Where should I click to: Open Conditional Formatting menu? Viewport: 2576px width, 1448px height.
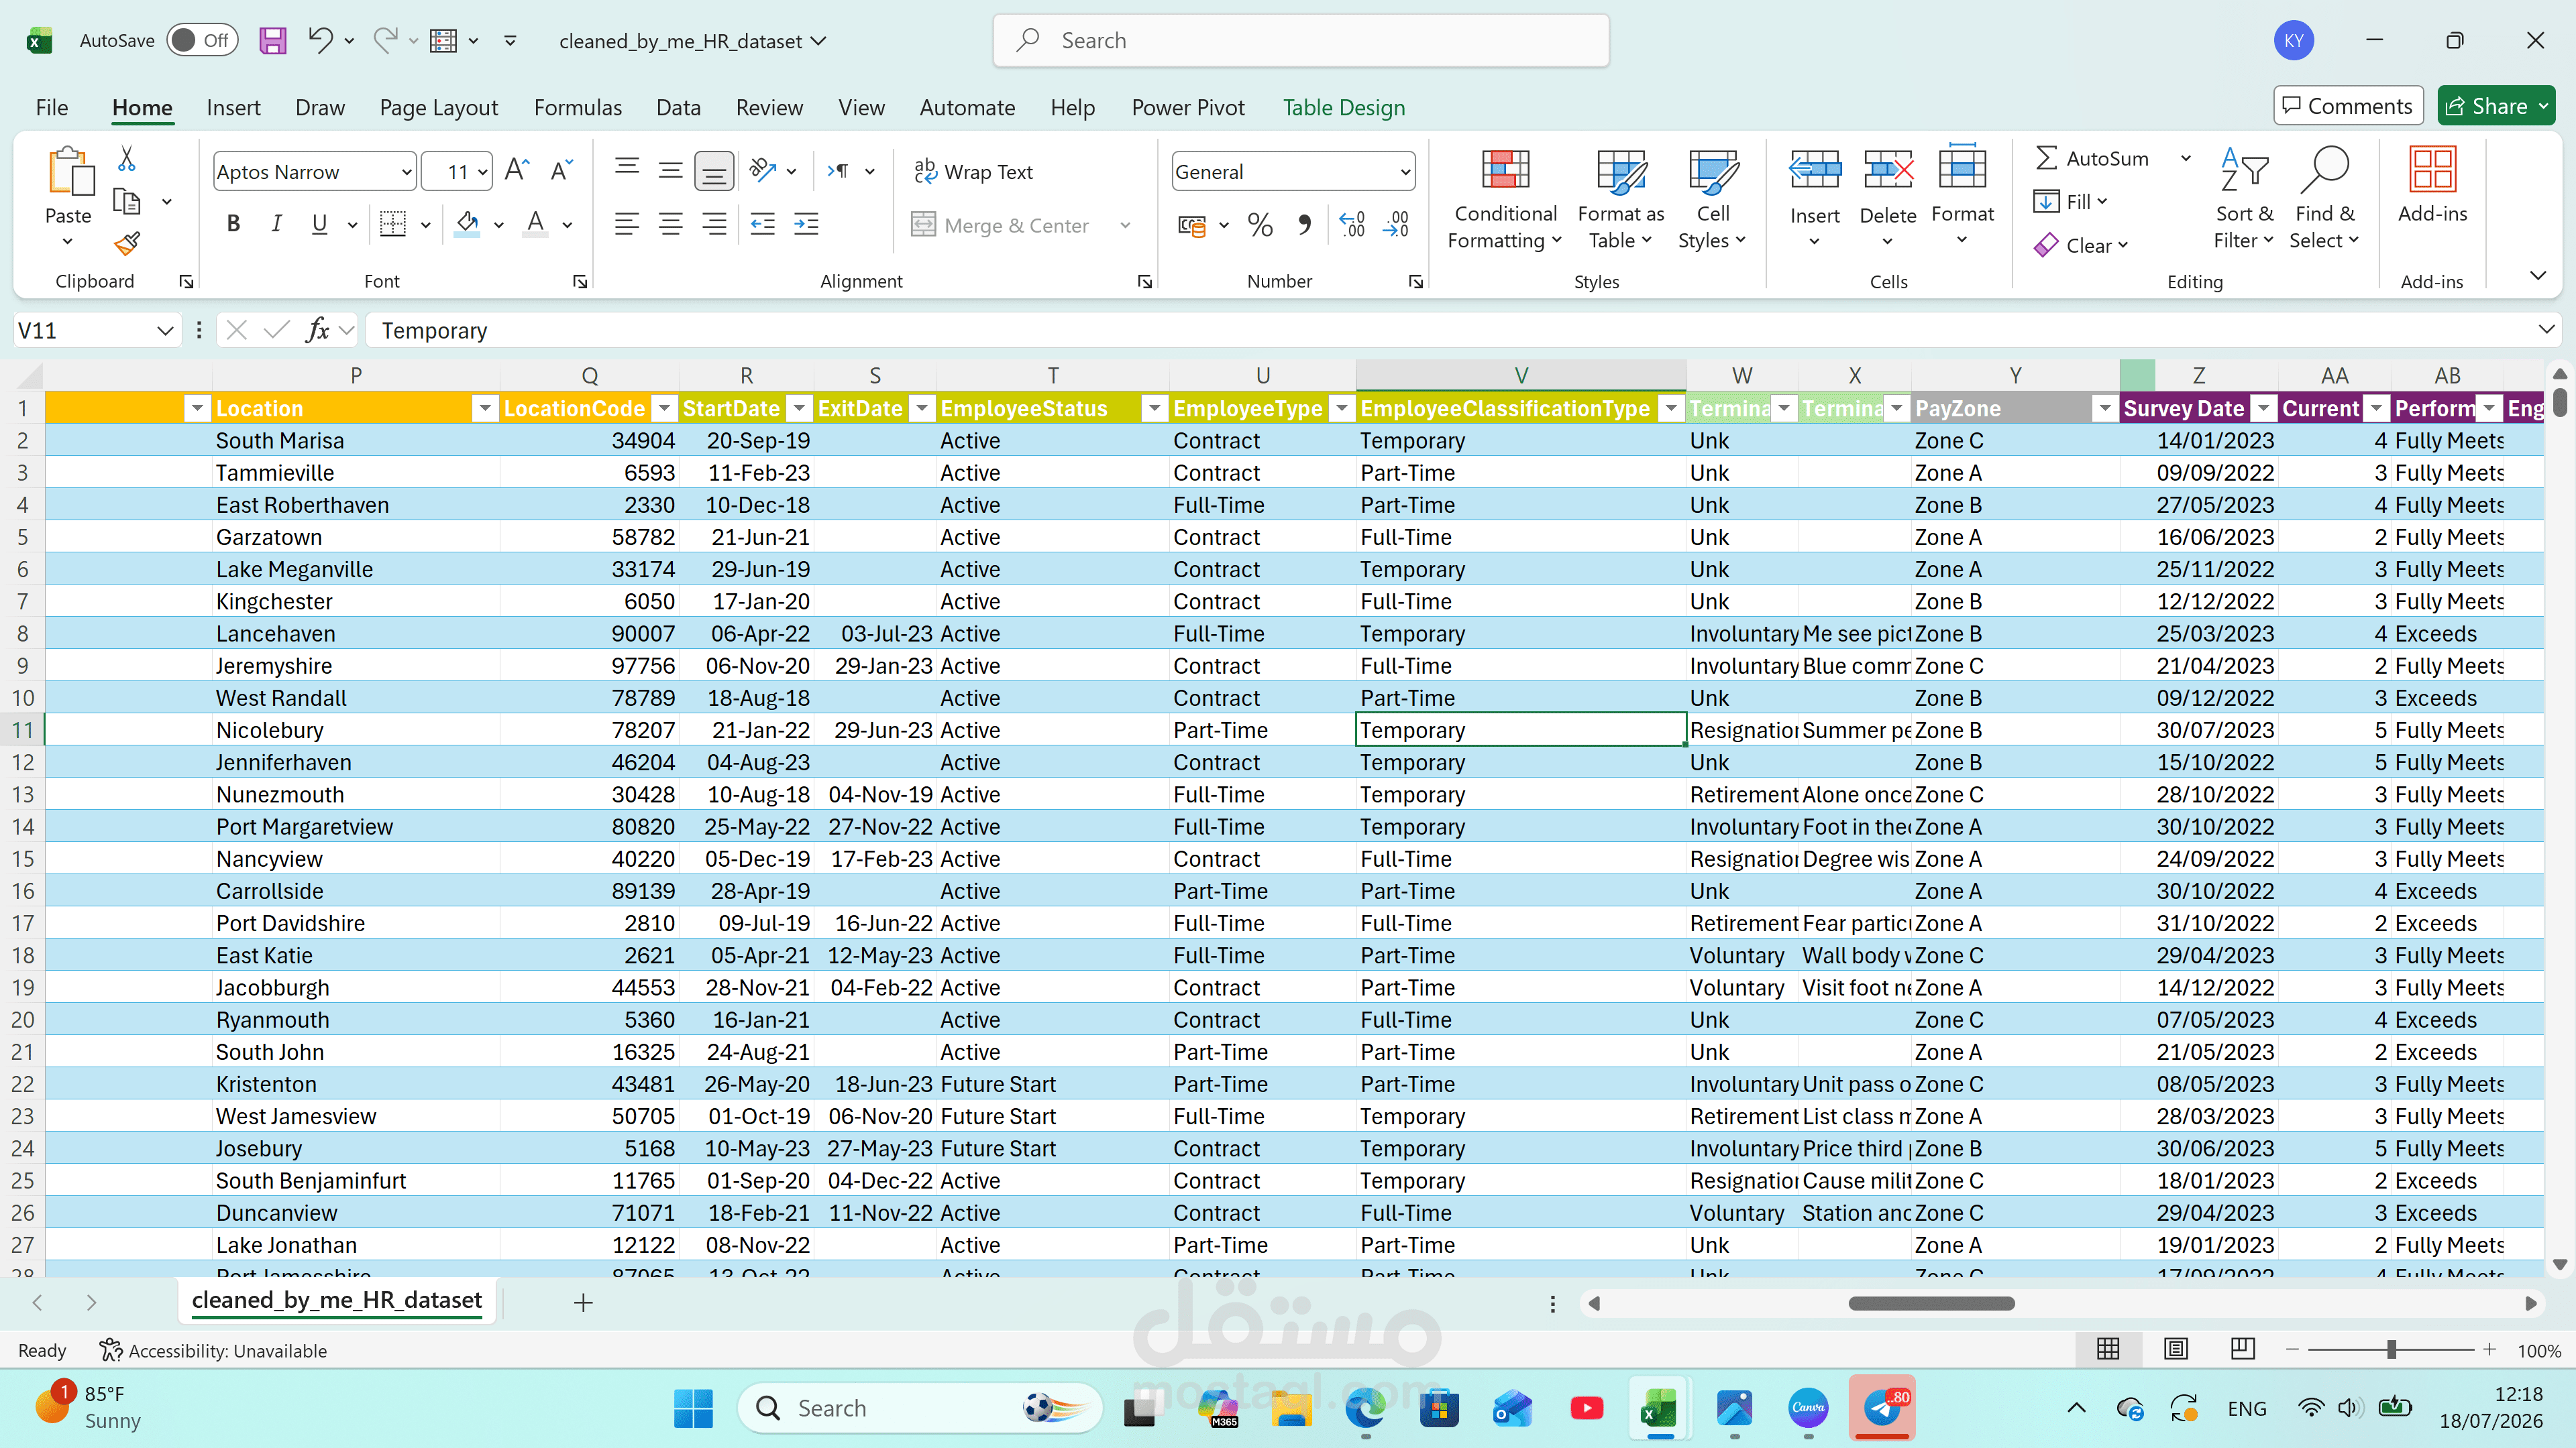point(1505,200)
